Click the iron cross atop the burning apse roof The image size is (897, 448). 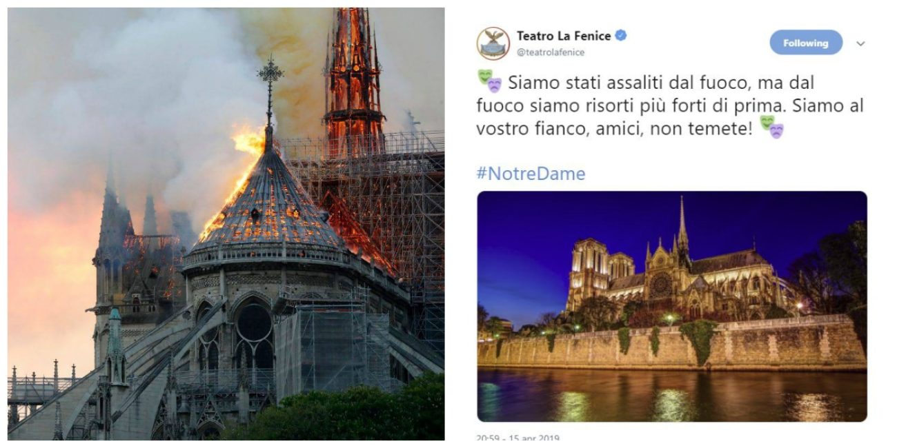tap(270, 74)
